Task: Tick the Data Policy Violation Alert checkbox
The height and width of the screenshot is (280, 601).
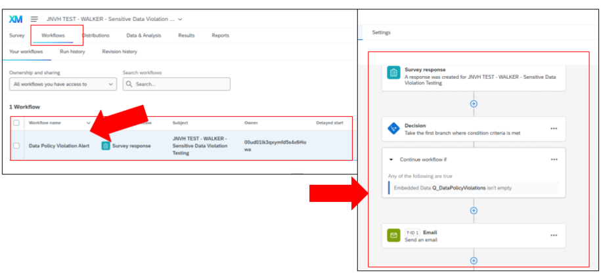Action: point(16,146)
